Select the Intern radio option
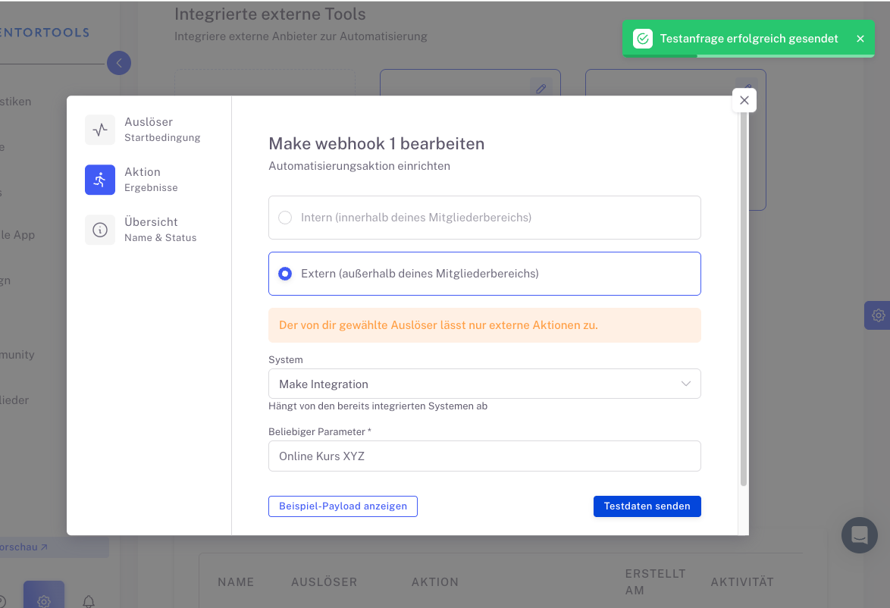Viewport: 890px width, 608px height. [285, 218]
